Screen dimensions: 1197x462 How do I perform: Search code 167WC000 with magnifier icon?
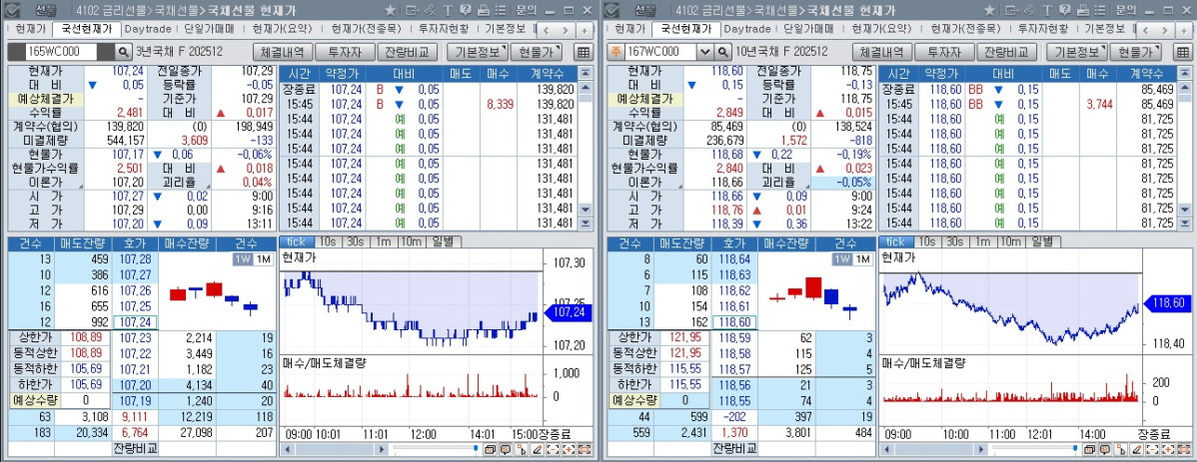coord(723,52)
